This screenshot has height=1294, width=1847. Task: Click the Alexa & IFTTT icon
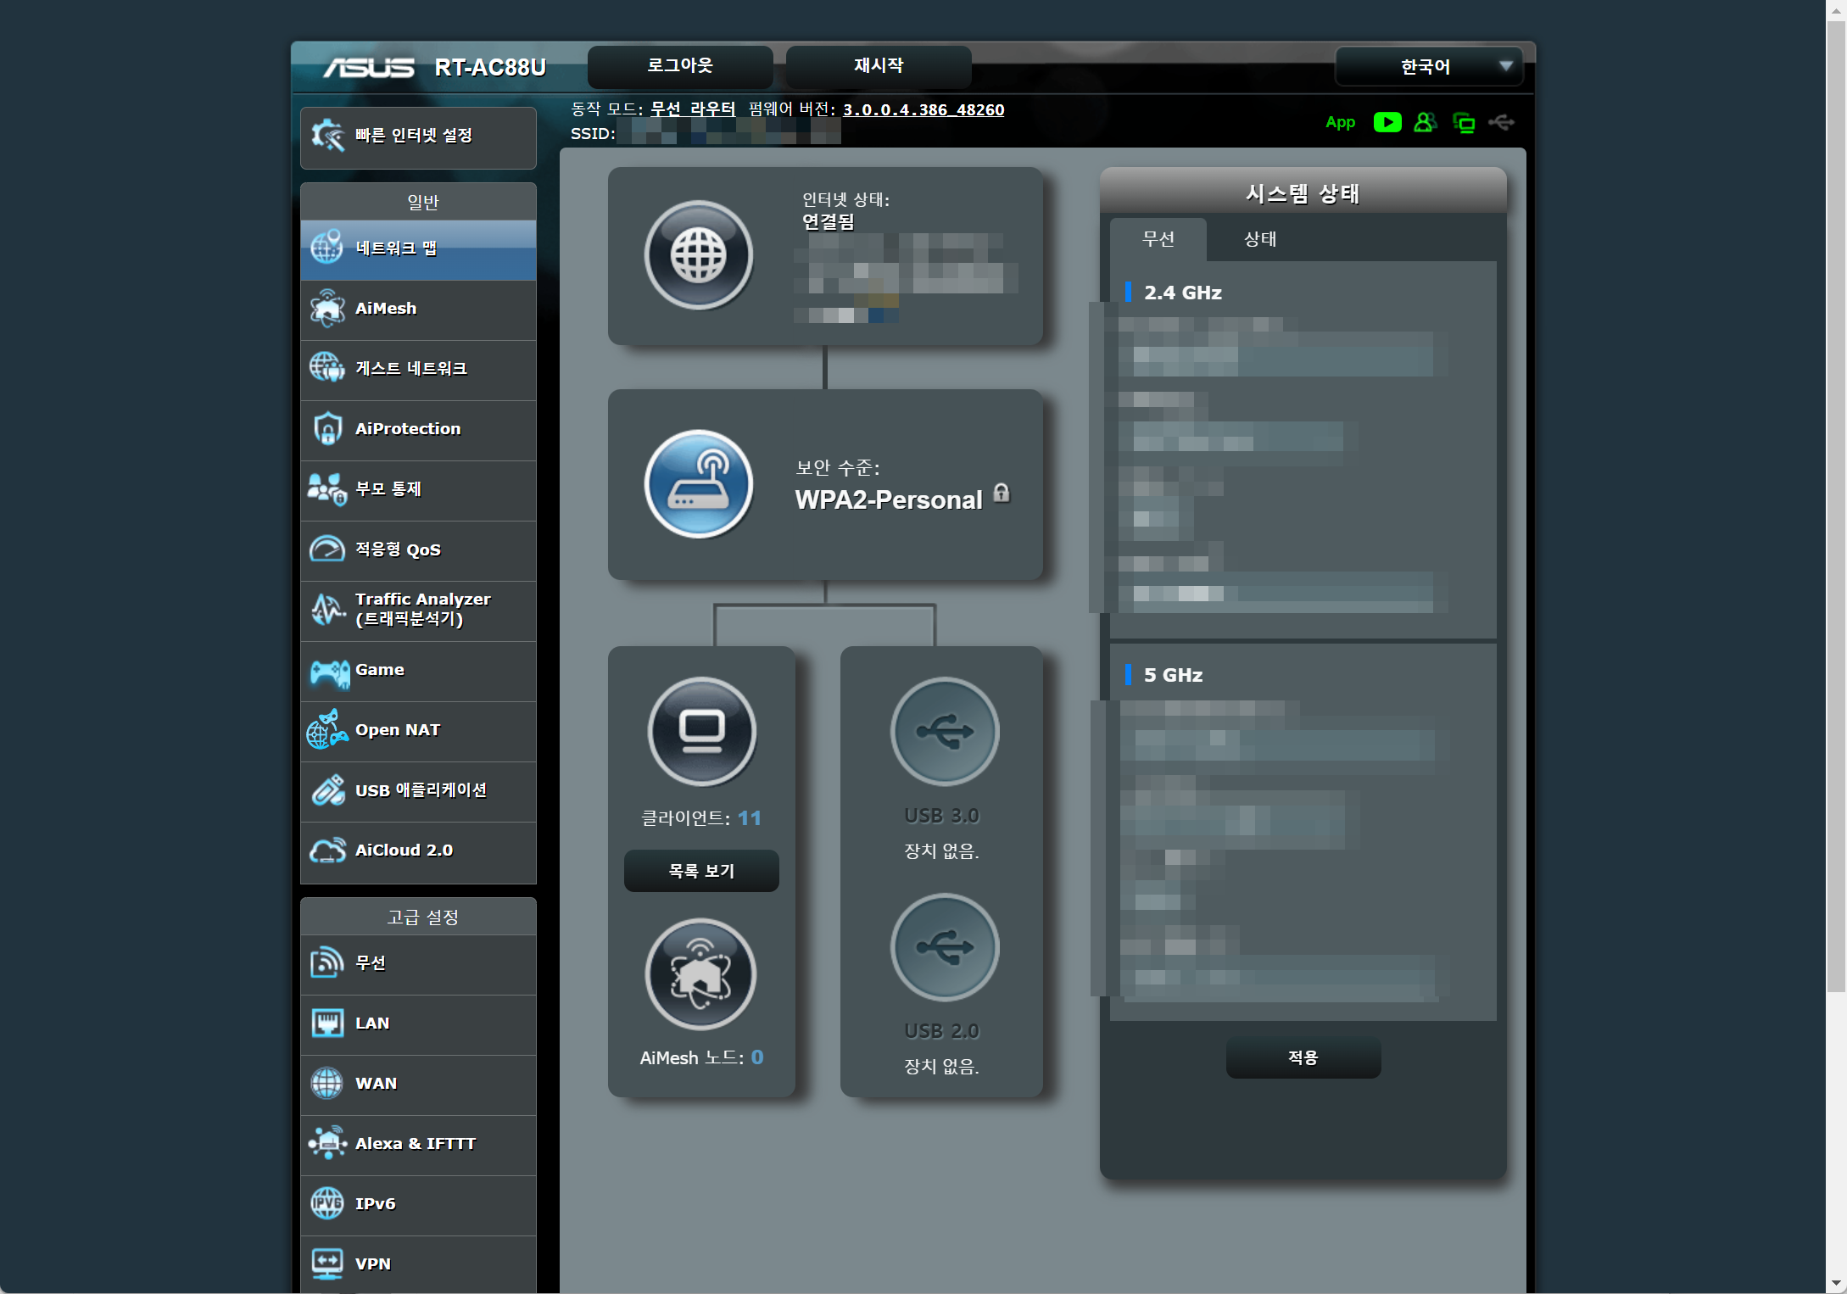[x=327, y=1144]
